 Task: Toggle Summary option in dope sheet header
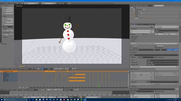pos(42,90)
